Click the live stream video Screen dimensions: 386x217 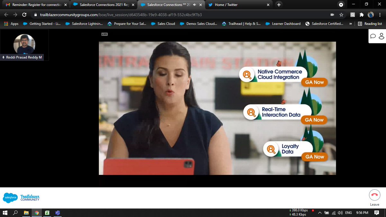point(217,108)
